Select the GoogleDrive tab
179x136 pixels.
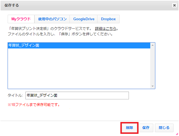click(84, 19)
